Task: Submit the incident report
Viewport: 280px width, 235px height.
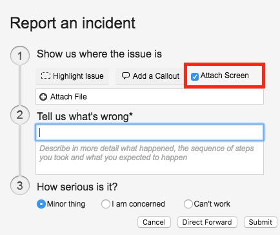Action: (261, 222)
